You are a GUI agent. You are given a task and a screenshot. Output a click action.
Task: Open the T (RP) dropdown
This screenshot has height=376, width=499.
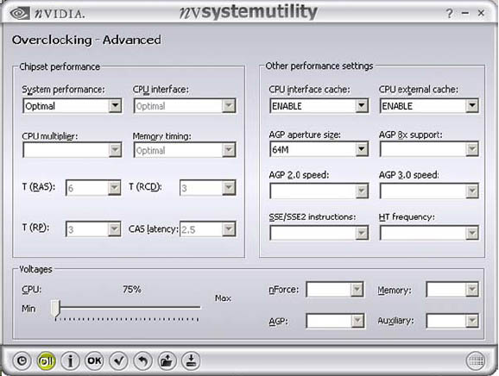[93, 229]
